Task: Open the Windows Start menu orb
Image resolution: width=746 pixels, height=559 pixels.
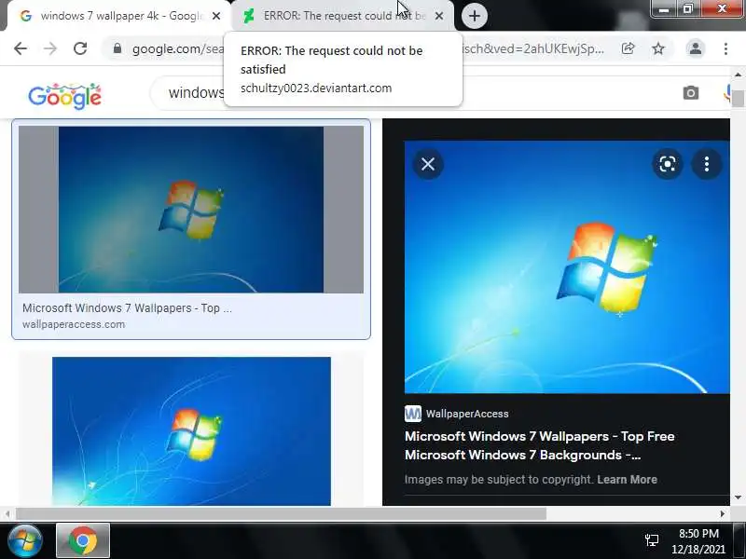Action: (x=25, y=540)
